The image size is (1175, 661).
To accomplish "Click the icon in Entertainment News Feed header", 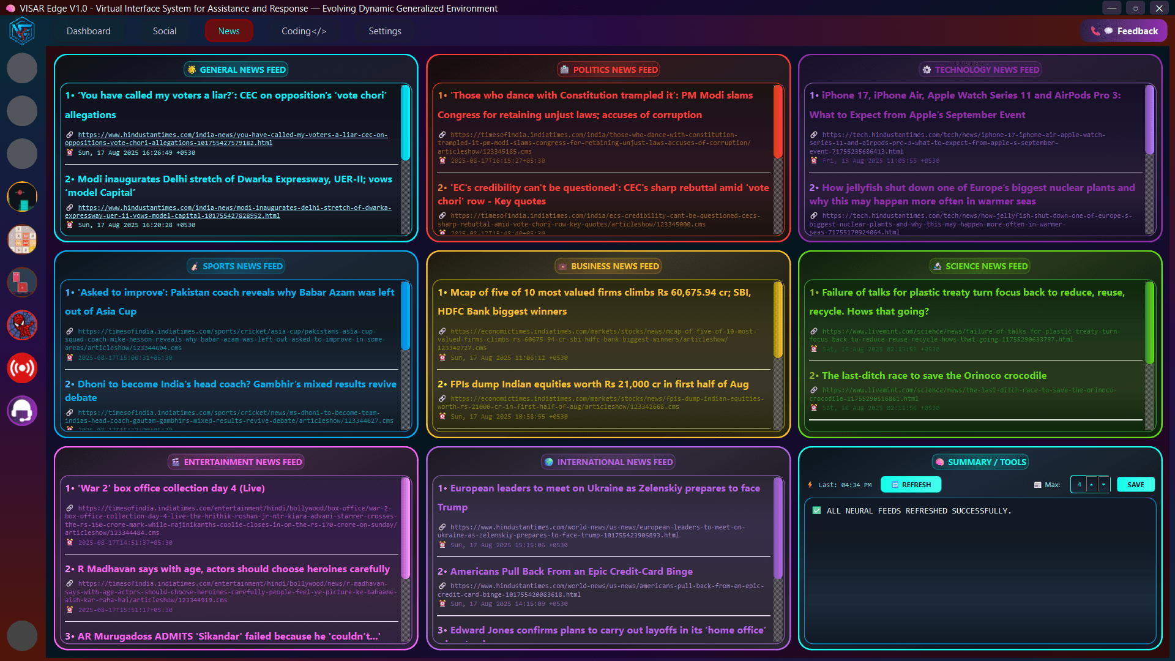I will 176,462.
